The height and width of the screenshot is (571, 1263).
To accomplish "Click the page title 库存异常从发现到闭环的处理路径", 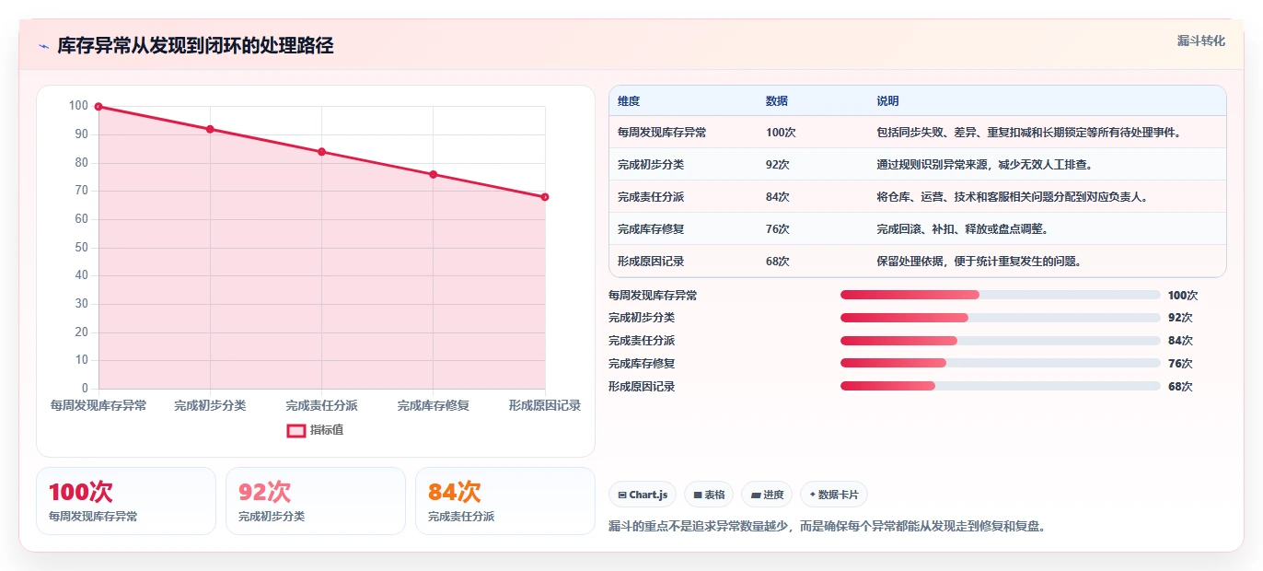I will 195,46.
